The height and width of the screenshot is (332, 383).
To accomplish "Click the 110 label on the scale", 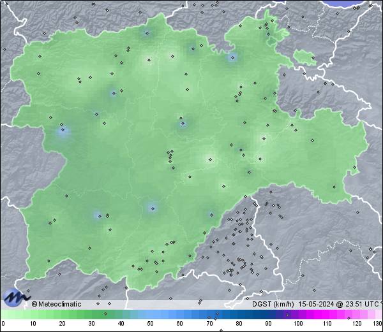I will click(327, 324).
